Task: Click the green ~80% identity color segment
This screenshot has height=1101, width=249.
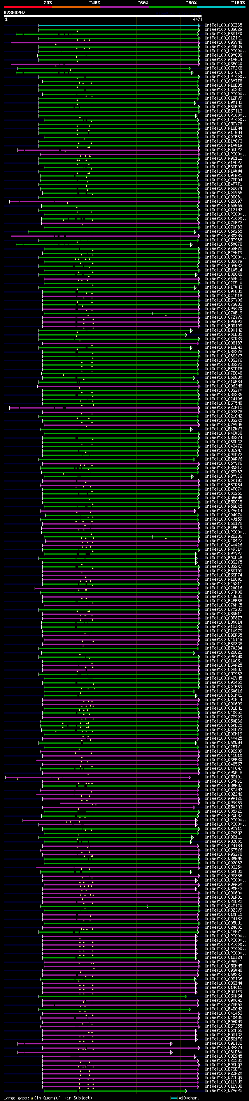Action: point(173,7)
